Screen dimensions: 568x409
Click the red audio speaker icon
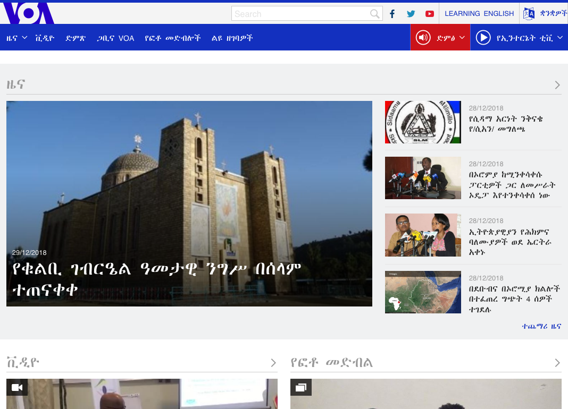(423, 38)
